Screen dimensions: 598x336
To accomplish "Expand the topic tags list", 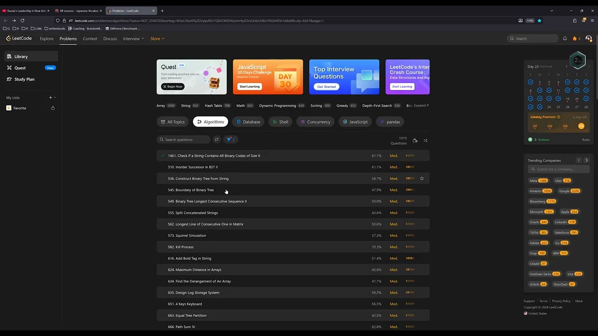I will pos(421,105).
